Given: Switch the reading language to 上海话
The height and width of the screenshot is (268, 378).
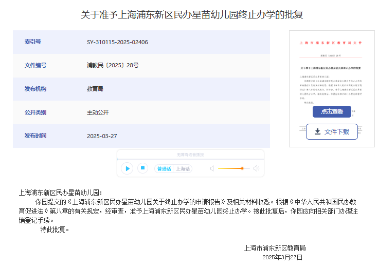Looking at the screenshot, I should coord(183,168).
